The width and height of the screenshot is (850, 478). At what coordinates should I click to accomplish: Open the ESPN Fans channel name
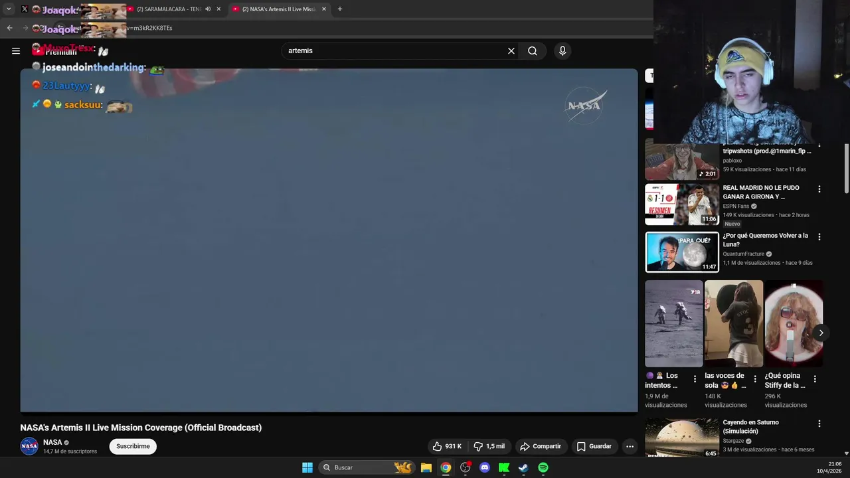pyautogui.click(x=736, y=206)
